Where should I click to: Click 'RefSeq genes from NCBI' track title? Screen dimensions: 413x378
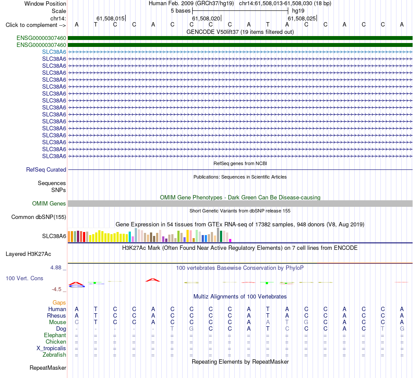pos(240,163)
